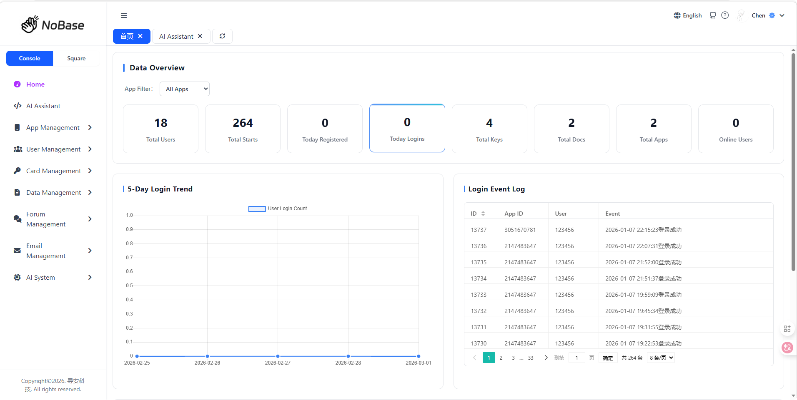797x400 pixels.
Task: Click the floating widget icon near scrollbar
Action: pyautogui.click(x=787, y=328)
